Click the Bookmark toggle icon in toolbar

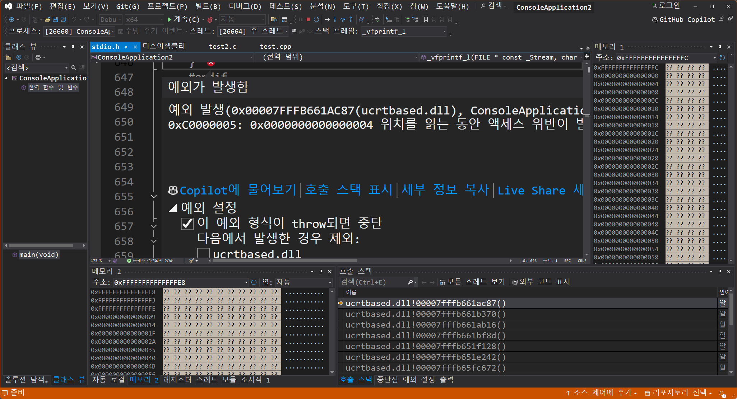coord(426,19)
